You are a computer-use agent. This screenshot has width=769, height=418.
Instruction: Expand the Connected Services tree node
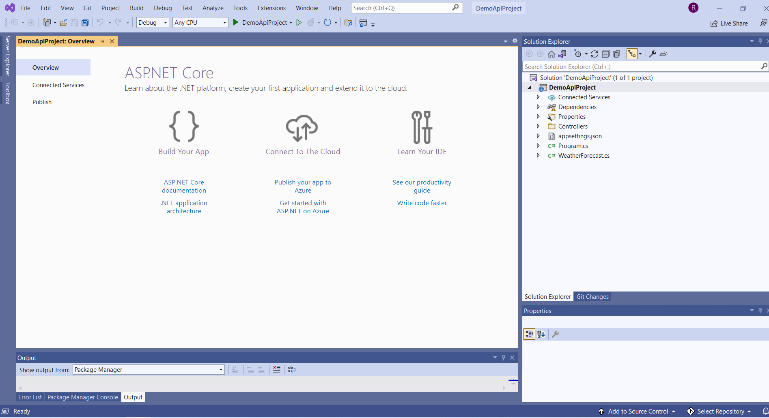point(538,97)
